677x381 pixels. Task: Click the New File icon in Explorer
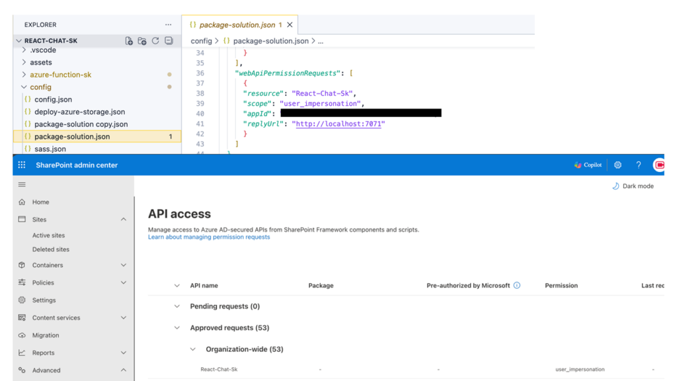pos(129,41)
